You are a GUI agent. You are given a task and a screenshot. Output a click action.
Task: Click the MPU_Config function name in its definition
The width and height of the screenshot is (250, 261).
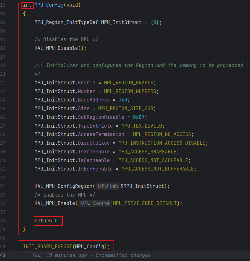[x=49, y=5]
